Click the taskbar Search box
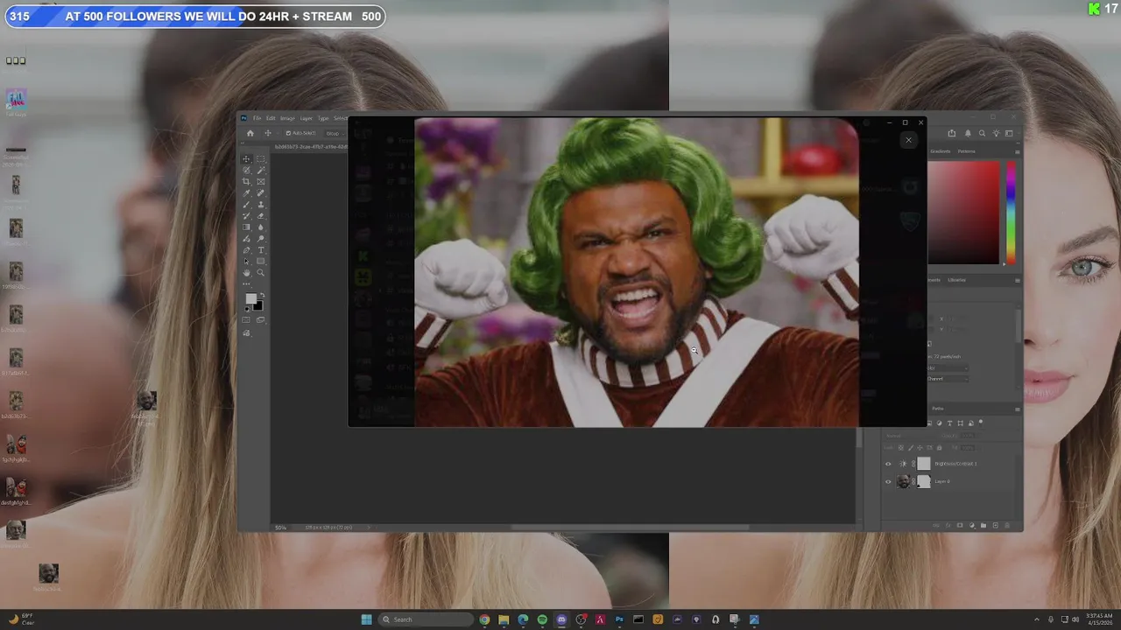The width and height of the screenshot is (1121, 630). [x=426, y=619]
